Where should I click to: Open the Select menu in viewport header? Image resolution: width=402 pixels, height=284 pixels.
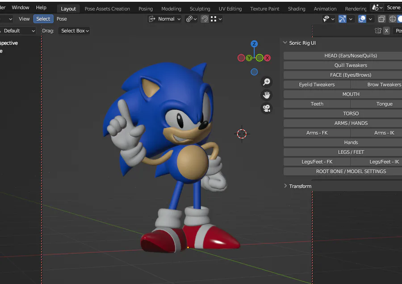pyautogui.click(x=43, y=19)
